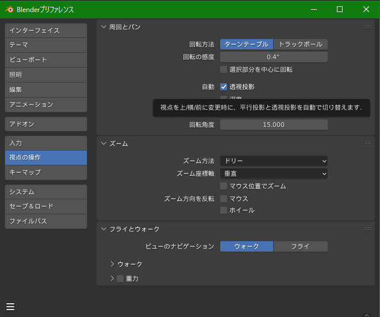Expand the ウォーク subpanel

coord(112,264)
